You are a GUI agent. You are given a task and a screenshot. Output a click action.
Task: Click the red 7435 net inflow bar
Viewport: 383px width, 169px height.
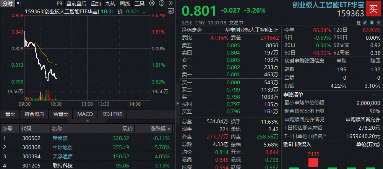[313, 163]
